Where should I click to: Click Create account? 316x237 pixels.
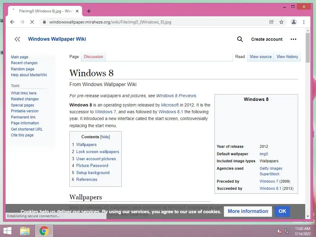[267, 39]
